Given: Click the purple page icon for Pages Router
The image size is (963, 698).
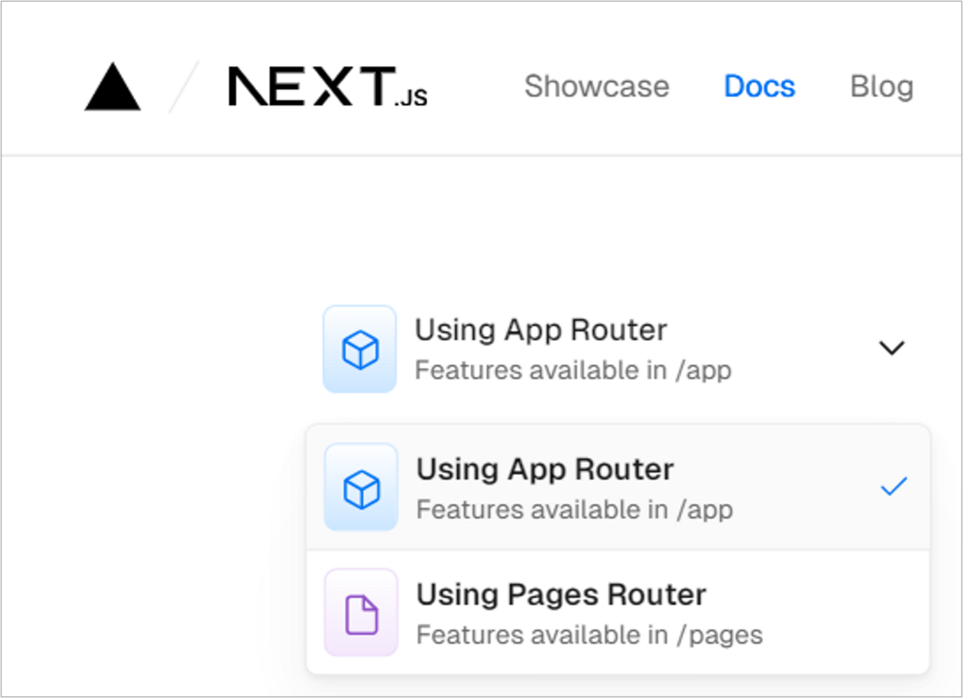Looking at the screenshot, I should pyautogui.click(x=361, y=613).
